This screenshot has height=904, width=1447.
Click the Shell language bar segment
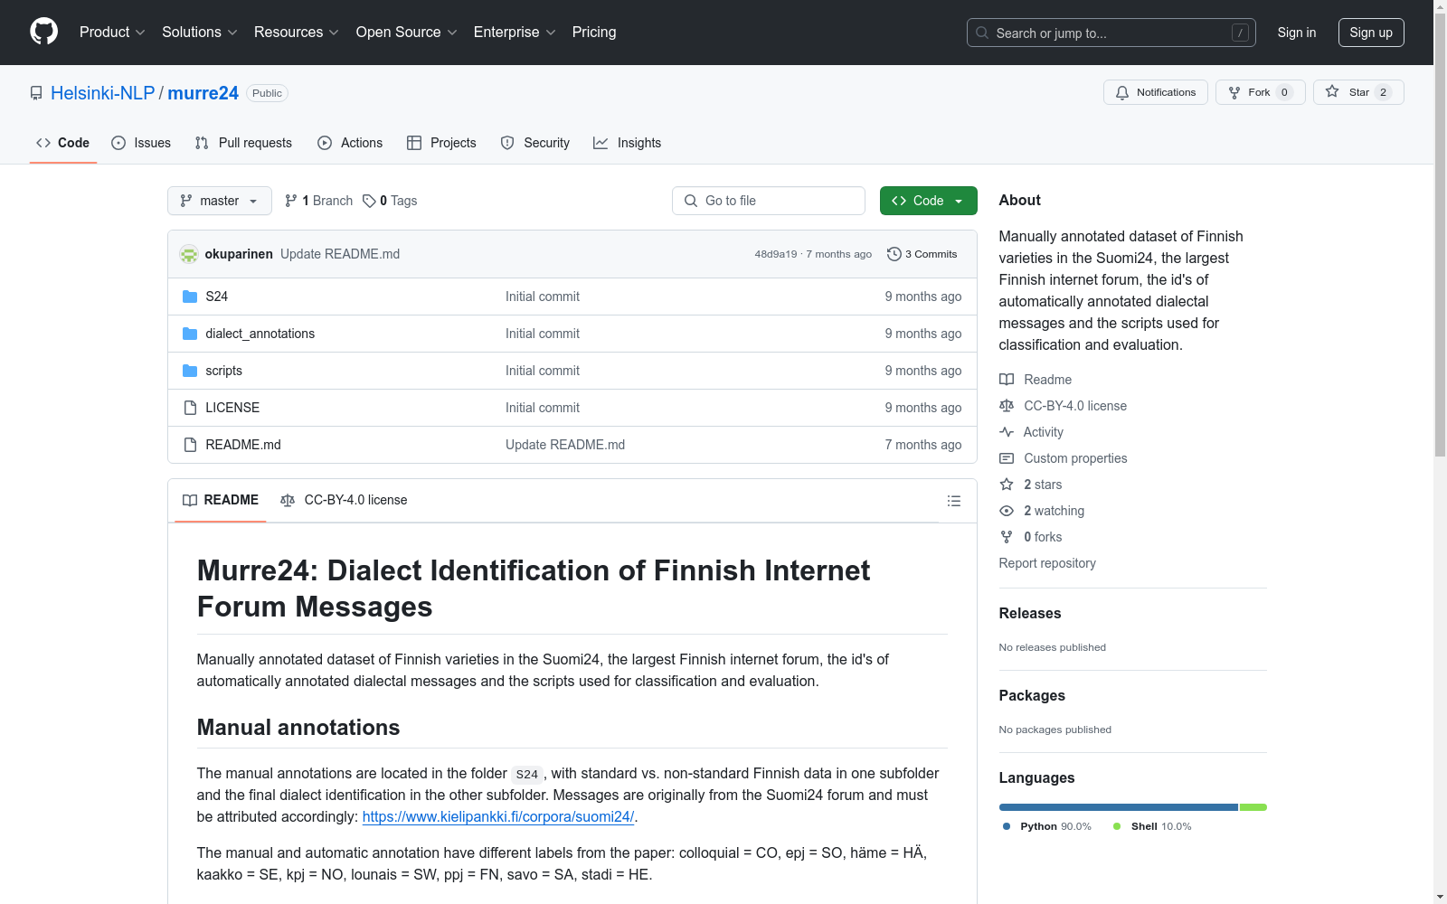[1253, 807]
